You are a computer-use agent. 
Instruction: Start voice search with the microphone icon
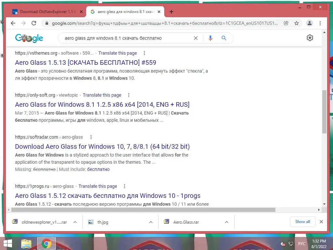pyautogui.click(x=210, y=38)
